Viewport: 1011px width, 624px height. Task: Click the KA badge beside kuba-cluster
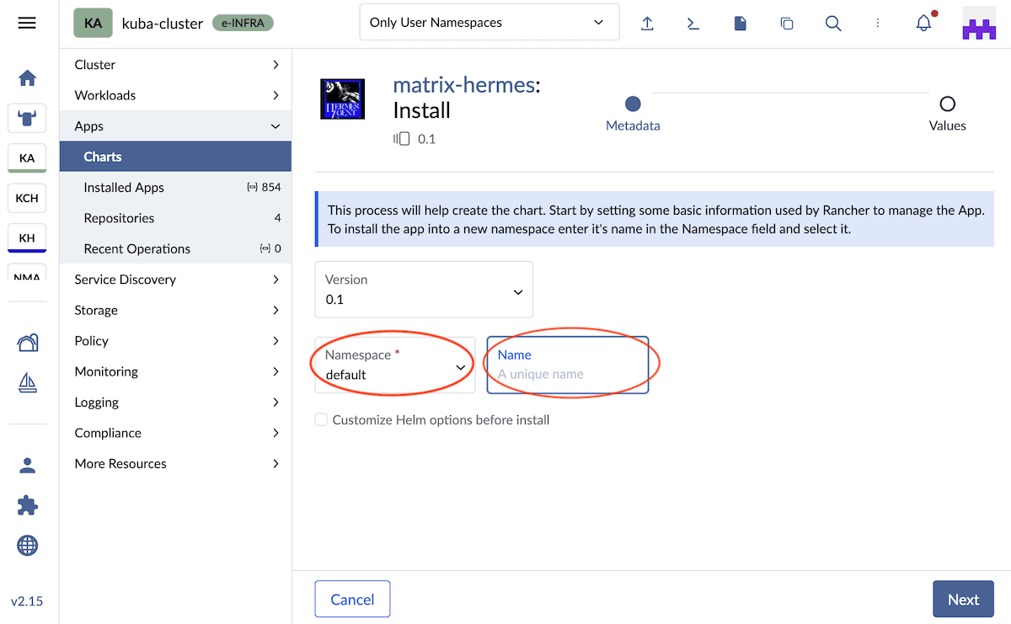[94, 23]
